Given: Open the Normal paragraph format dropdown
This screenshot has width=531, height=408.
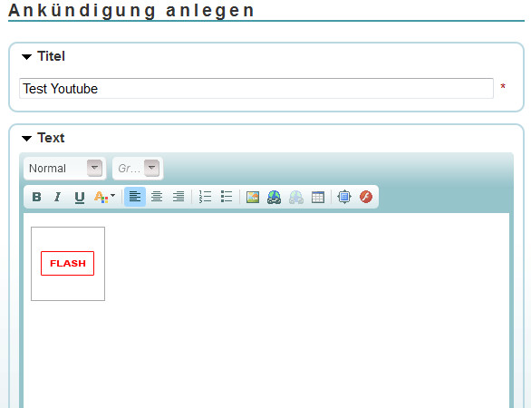Looking at the screenshot, I should pyautogui.click(x=65, y=168).
